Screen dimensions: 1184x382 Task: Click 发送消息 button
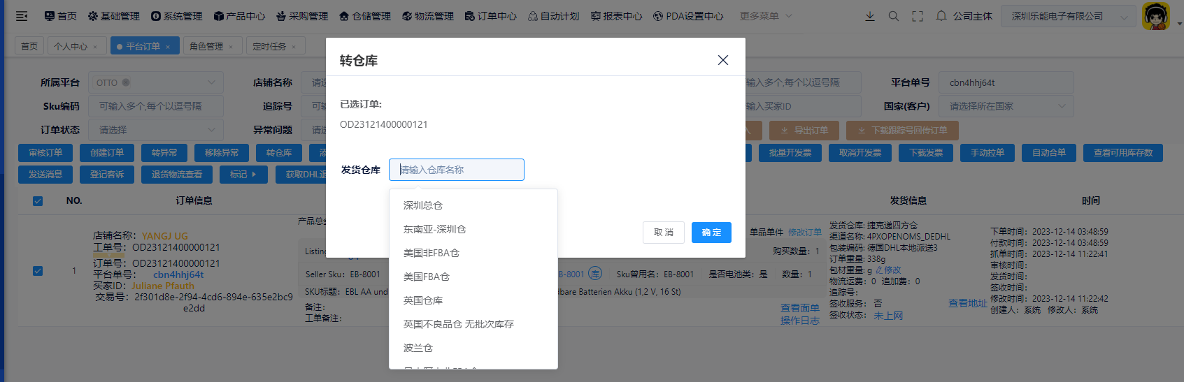[x=45, y=175]
